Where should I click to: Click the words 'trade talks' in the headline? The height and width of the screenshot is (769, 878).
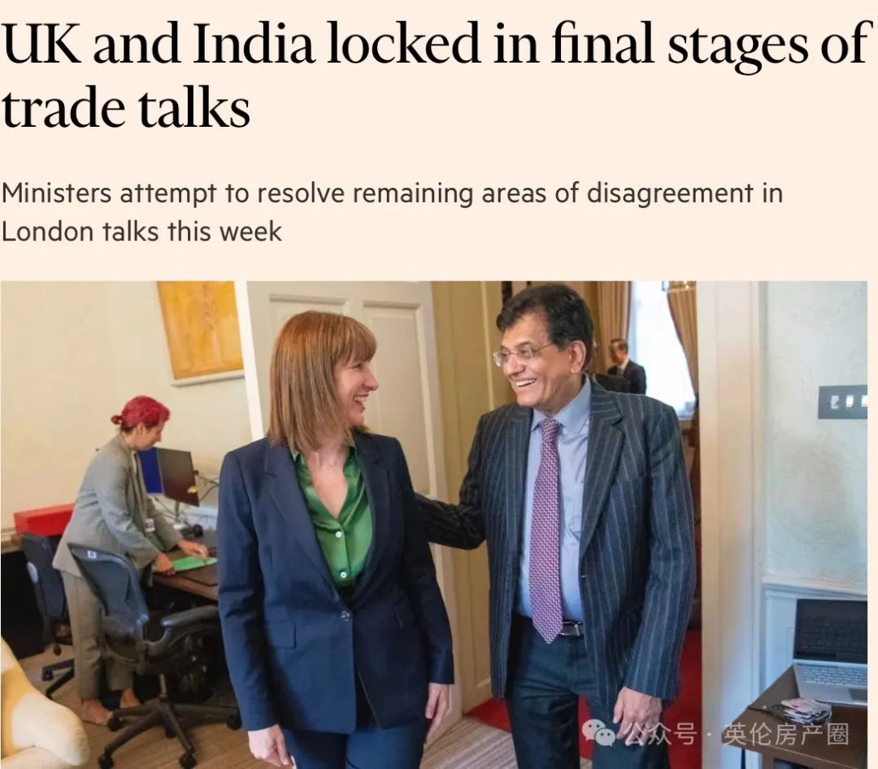pyautogui.click(x=126, y=107)
